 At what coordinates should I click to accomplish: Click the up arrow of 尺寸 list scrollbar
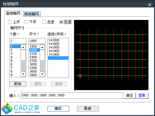tap(42, 47)
